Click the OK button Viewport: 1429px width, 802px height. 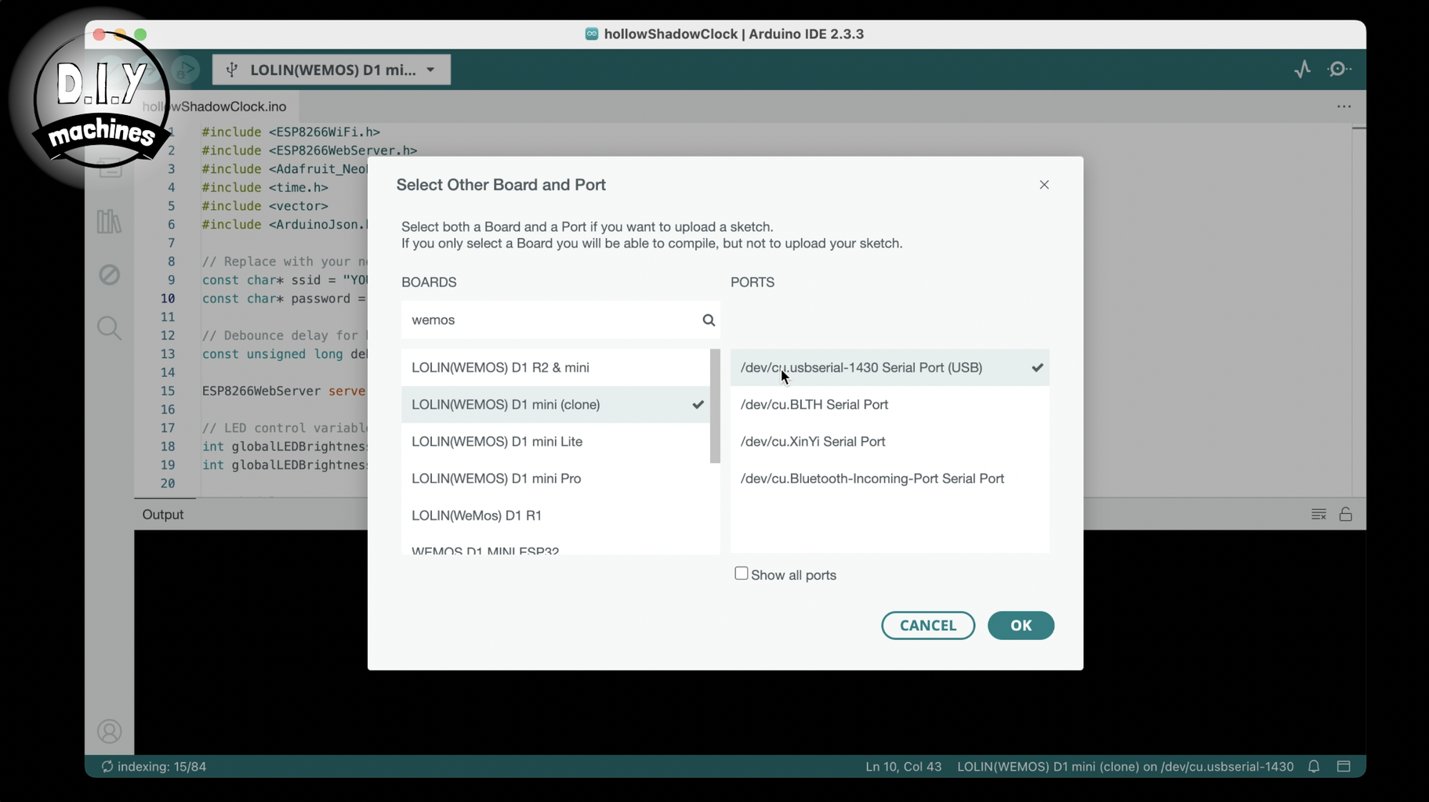click(1021, 625)
